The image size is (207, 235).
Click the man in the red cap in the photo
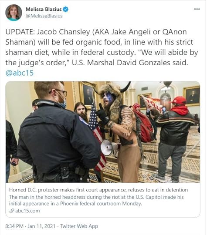click(x=175, y=138)
